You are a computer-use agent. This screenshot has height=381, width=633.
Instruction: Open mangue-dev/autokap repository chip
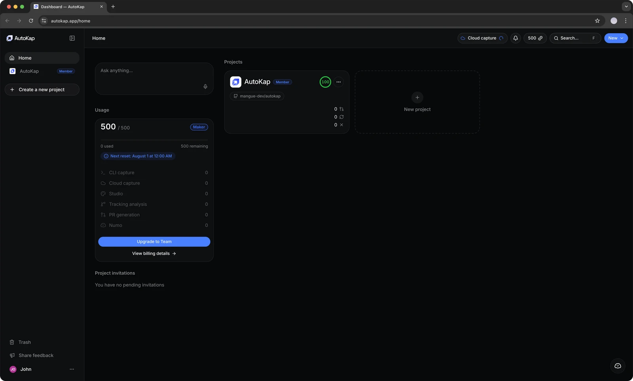click(x=257, y=96)
